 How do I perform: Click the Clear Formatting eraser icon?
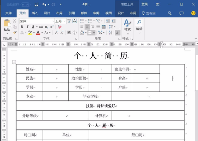59,27
